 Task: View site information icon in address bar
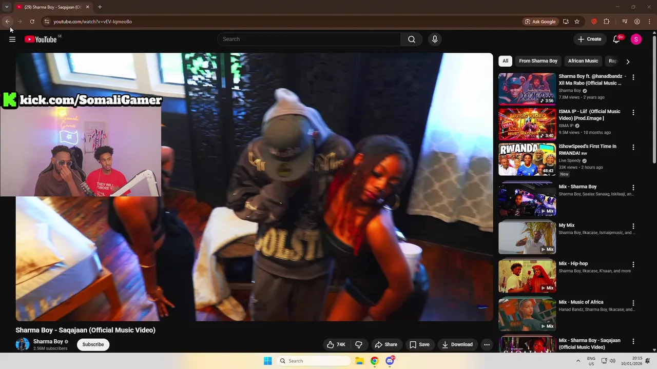click(47, 22)
